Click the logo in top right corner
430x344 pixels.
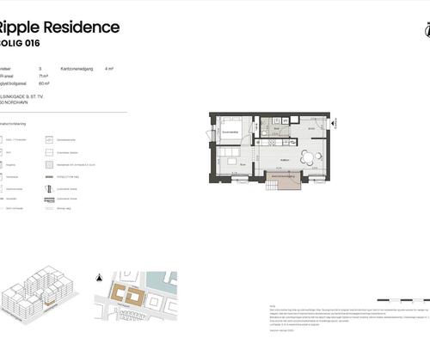point(427,30)
